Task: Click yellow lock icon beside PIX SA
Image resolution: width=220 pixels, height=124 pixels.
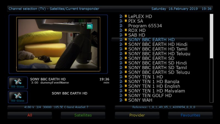Action: point(126,21)
